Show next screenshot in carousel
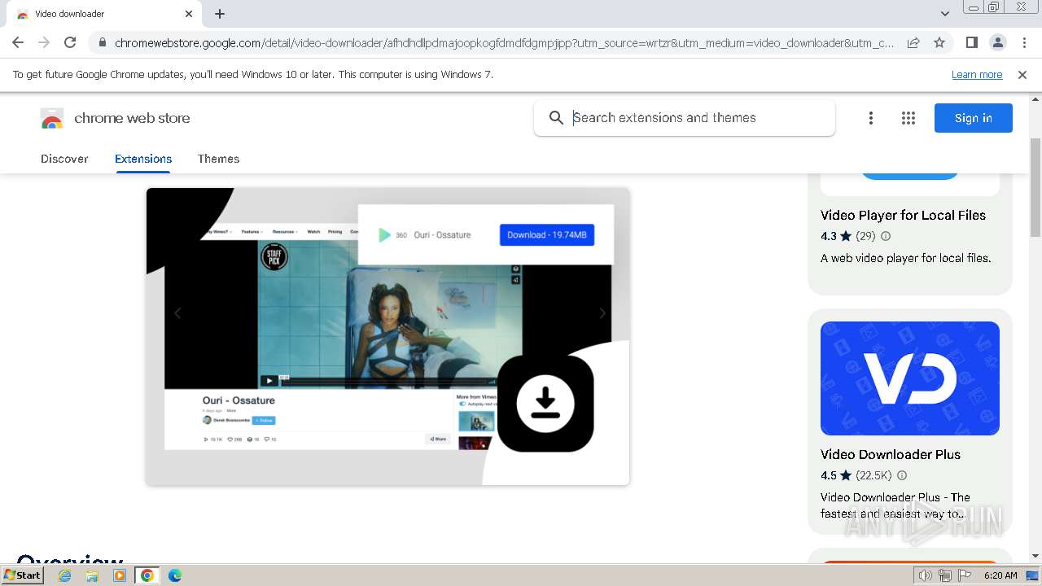This screenshot has height=586, width=1042. (602, 313)
